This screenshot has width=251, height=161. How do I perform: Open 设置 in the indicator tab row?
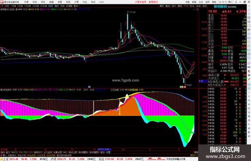(108, 152)
